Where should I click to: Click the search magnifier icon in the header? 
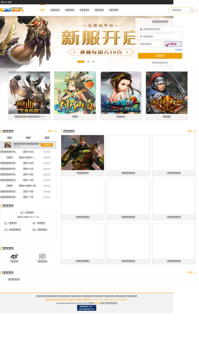pyautogui.click(x=192, y=10)
